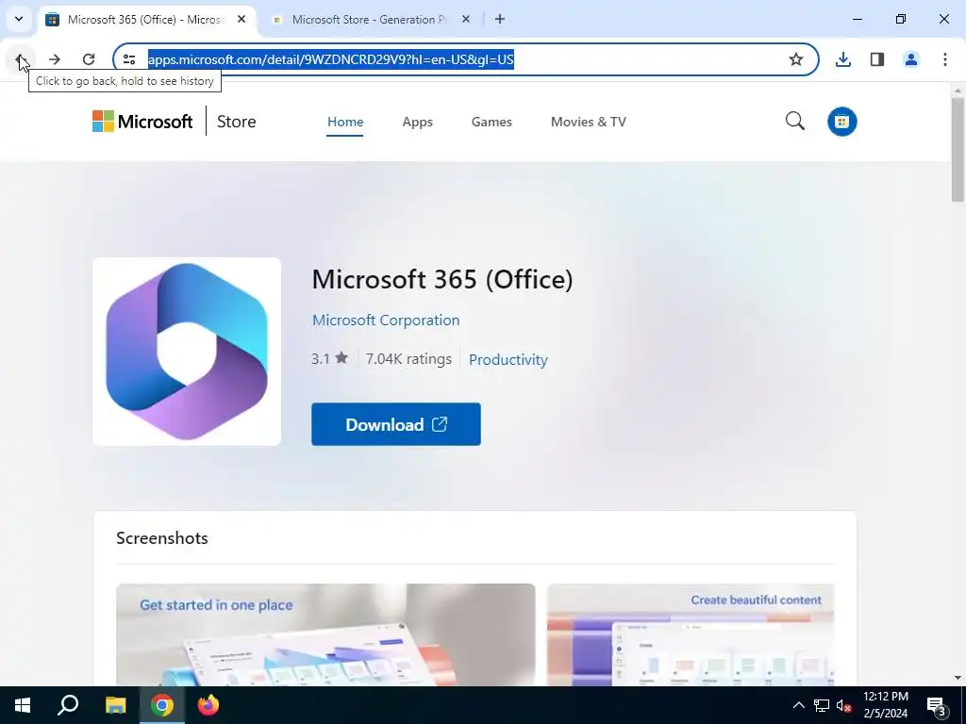Reload the current page
966x724 pixels.
[89, 59]
